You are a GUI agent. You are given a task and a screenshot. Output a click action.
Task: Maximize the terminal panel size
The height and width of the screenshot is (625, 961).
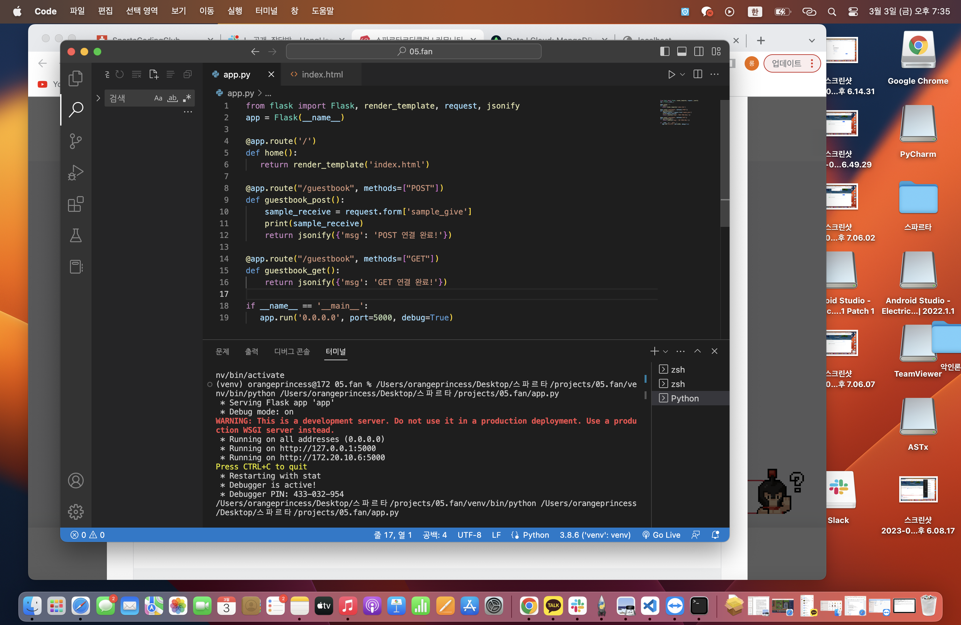pos(697,351)
